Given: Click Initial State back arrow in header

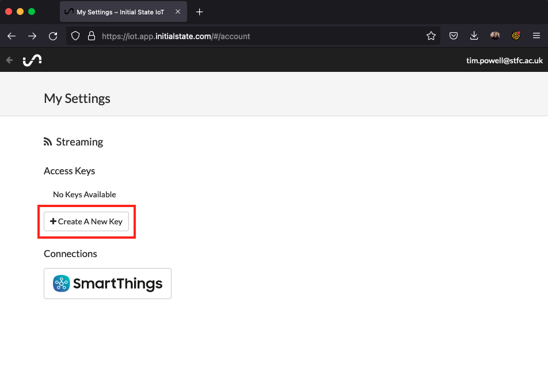Looking at the screenshot, I should point(9,60).
